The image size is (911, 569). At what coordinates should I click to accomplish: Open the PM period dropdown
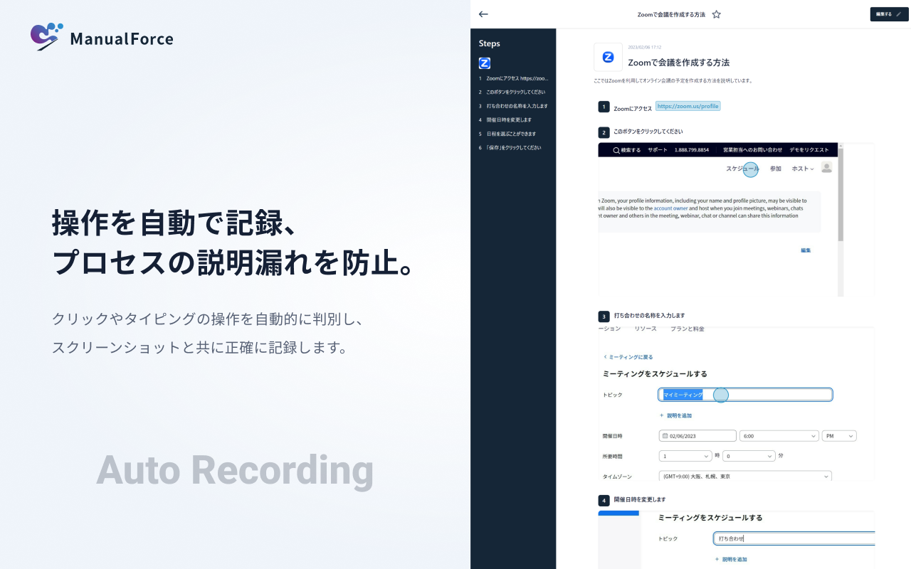pyautogui.click(x=838, y=436)
